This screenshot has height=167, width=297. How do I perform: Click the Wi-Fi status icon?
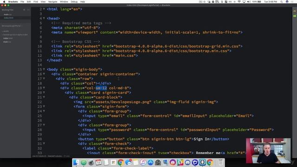pyautogui.click(x=239, y=2)
